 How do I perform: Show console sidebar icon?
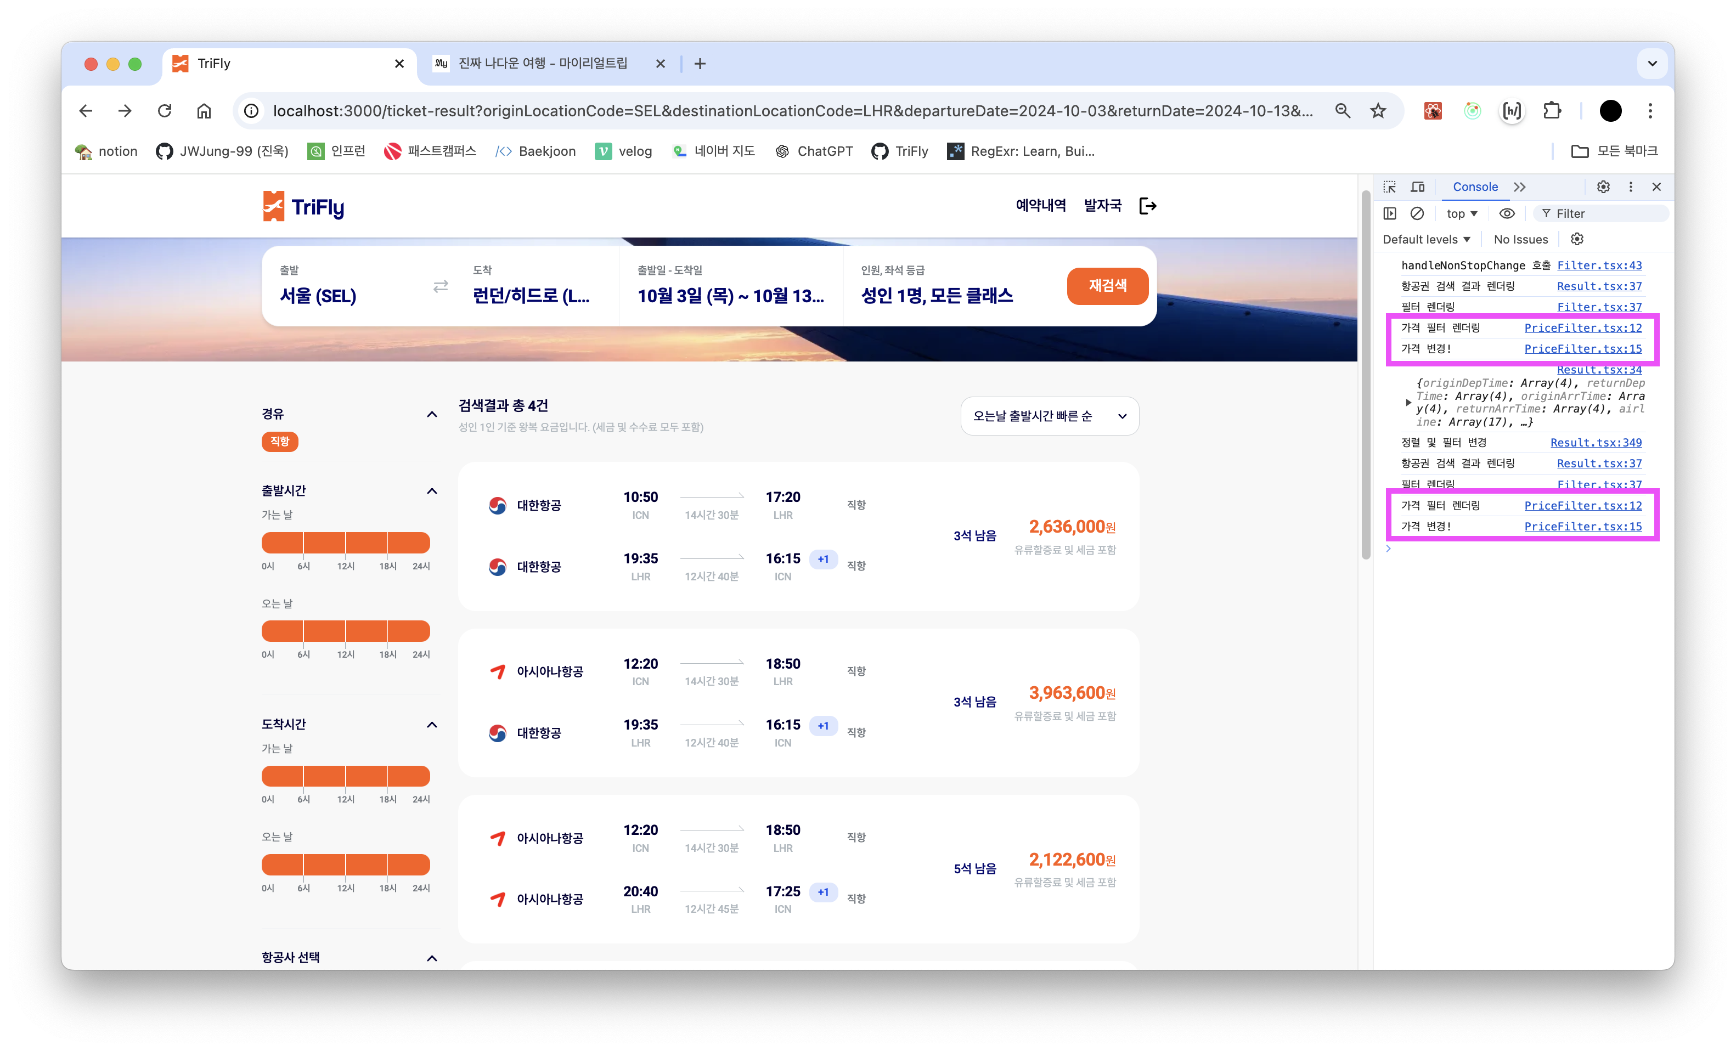point(1389,213)
